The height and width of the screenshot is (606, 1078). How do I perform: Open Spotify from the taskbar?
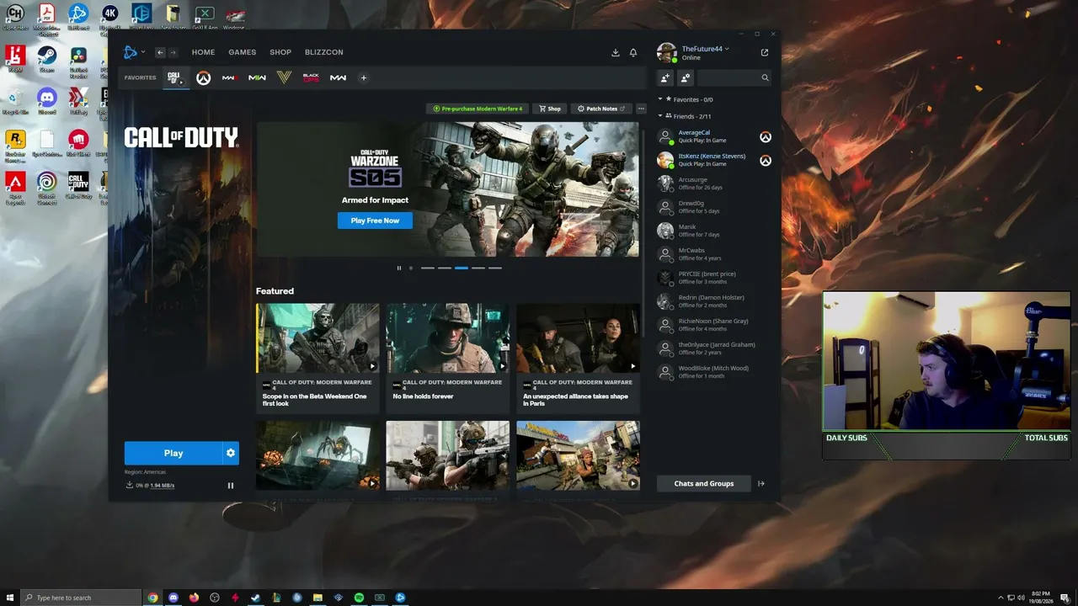point(359,598)
